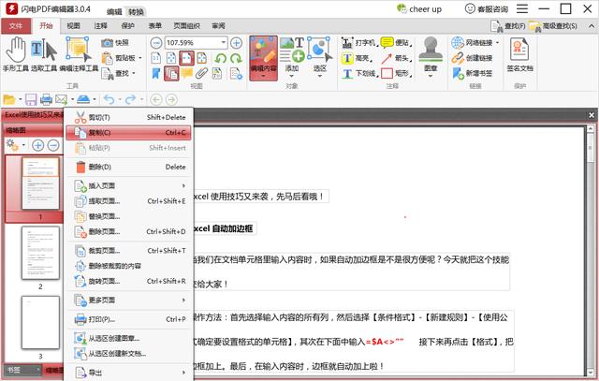Open 签名文档 sign document
Viewport: 599px width, 381px height.
point(519,55)
